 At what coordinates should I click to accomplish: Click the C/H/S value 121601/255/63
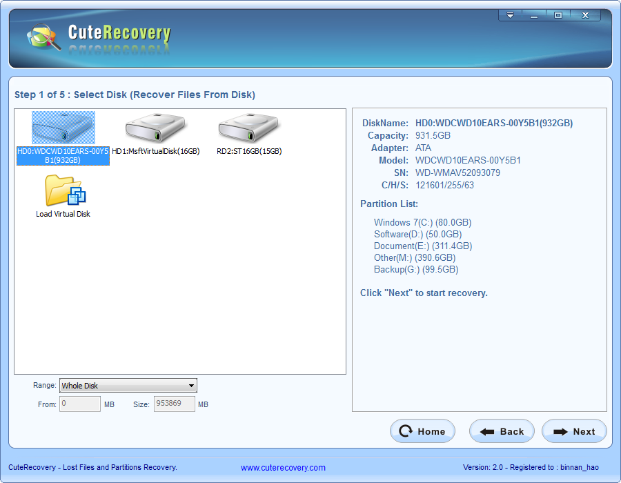[x=444, y=186]
